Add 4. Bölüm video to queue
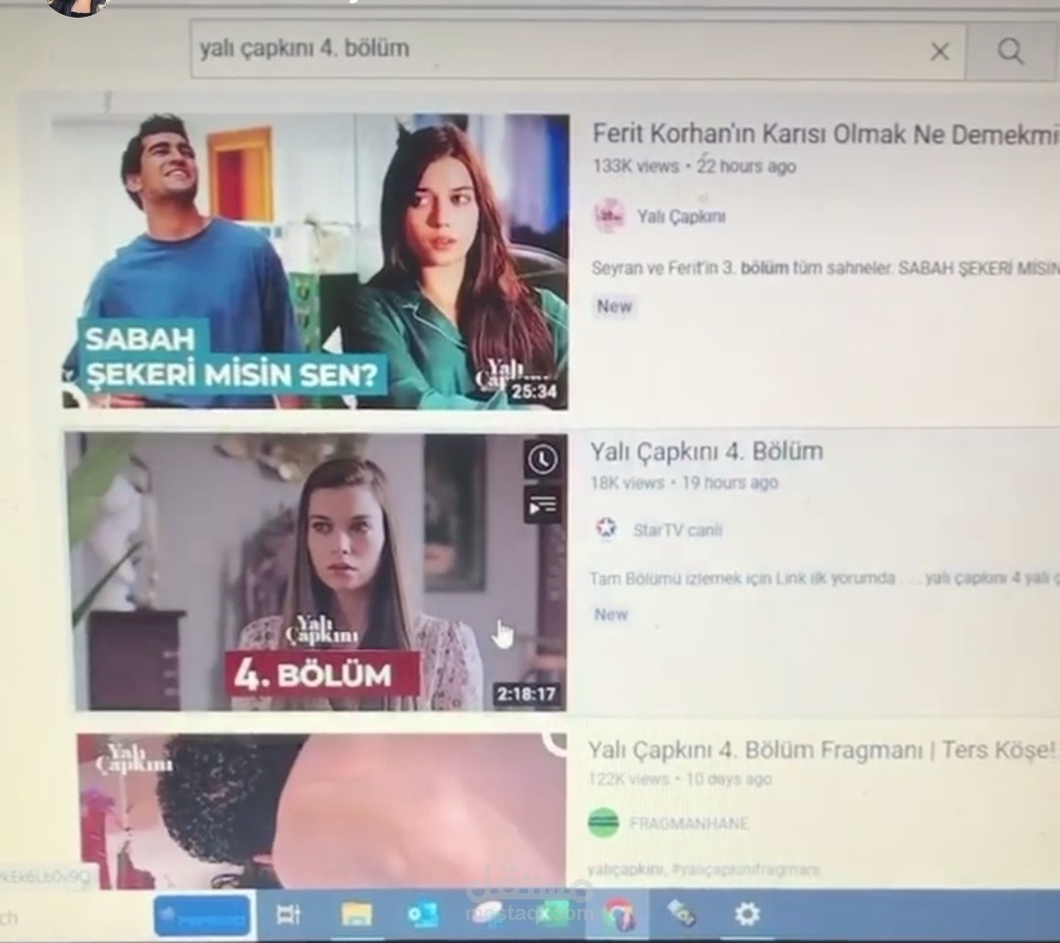The image size is (1060, 943). pyautogui.click(x=542, y=505)
